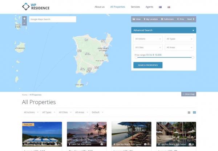Zoom in the map with plus button
218x151 pixels.
pyautogui.click(x=24, y=18)
